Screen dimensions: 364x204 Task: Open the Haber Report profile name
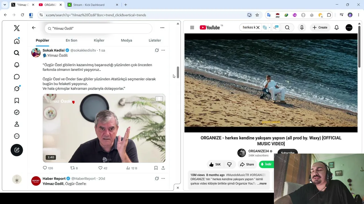coord(54,178)
